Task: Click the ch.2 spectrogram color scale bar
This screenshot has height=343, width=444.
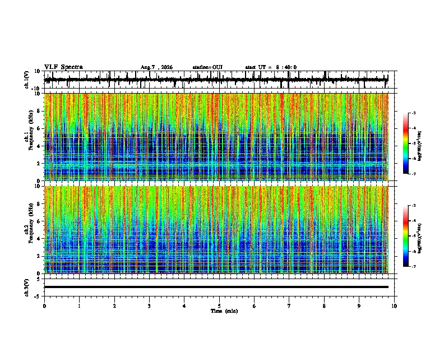Action: 406,236
